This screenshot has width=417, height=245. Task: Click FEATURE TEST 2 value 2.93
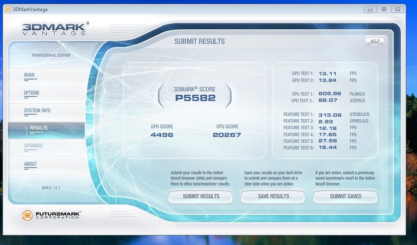point(325,122)
